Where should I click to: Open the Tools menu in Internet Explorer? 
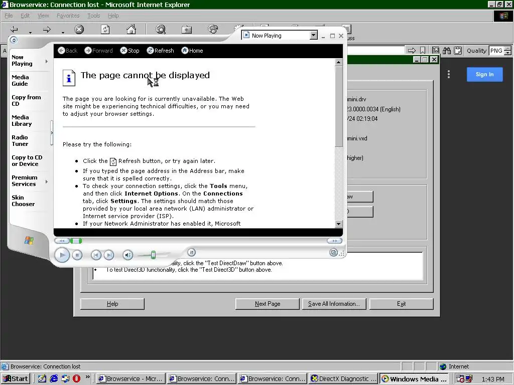pyautogui.click(x=93, y=16)
